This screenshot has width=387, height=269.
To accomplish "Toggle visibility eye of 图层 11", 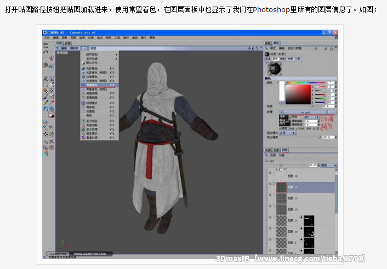I will tap(270, 217).
